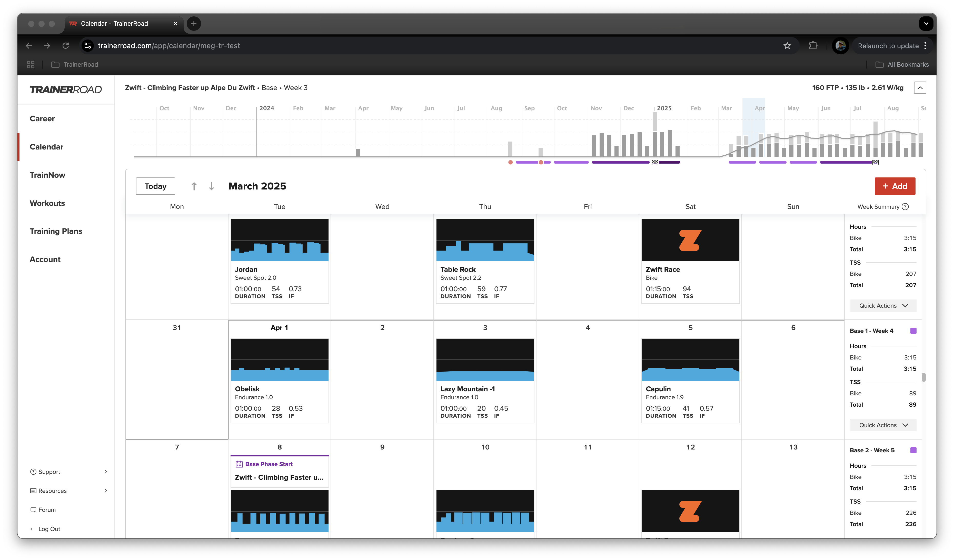954x560 pixels.
Task: Jump to today's date
Action: click(x=156, y=186)
